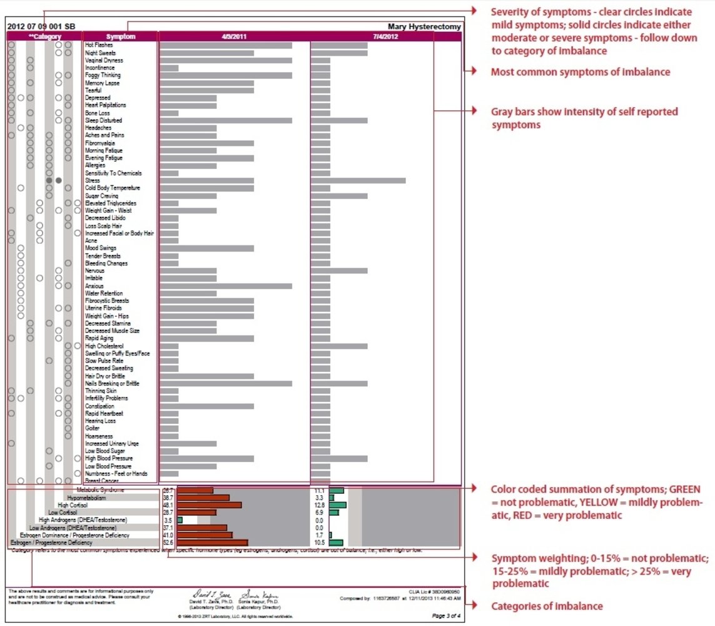Screen dimensions: 715x626
Task: Click the Mary Hysterectomy patient name
Action: pos(424,26)
